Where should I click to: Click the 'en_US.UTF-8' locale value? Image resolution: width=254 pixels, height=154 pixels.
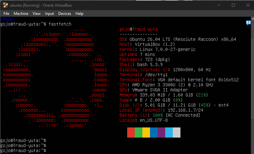(154, 120)
